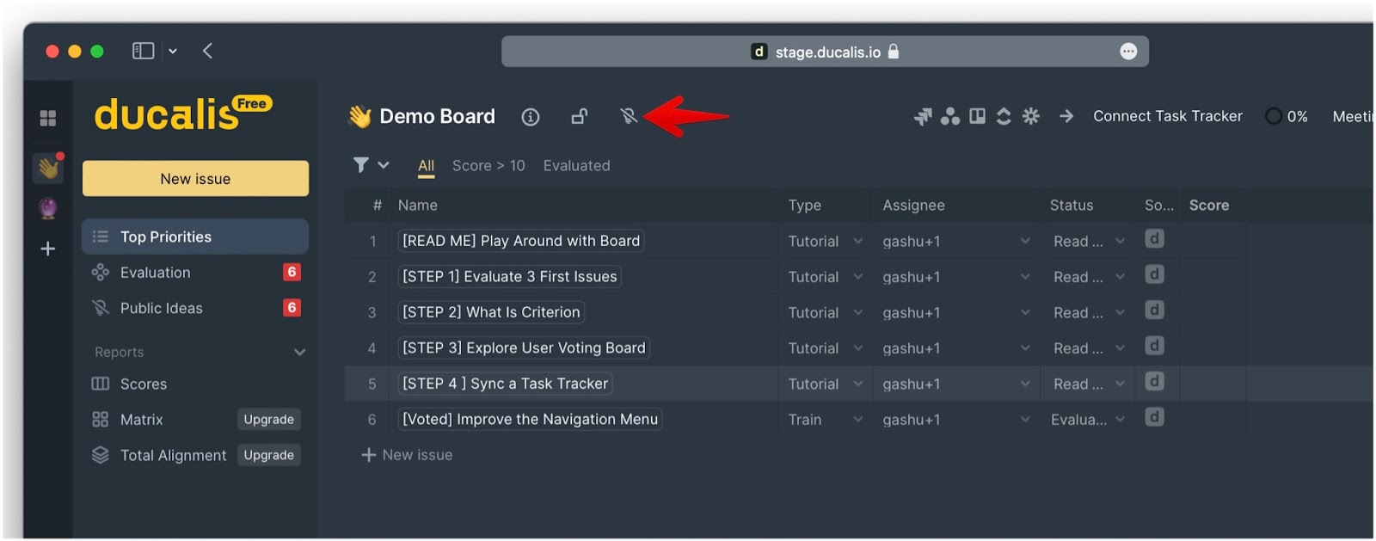Select the purple crystal ball board
Image resolution: width=1376 pixels, height=541 pixels.
[x=48, y=208]
